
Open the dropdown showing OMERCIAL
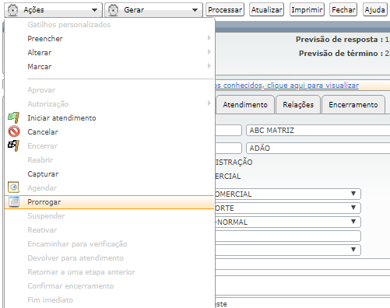(288, 194)
